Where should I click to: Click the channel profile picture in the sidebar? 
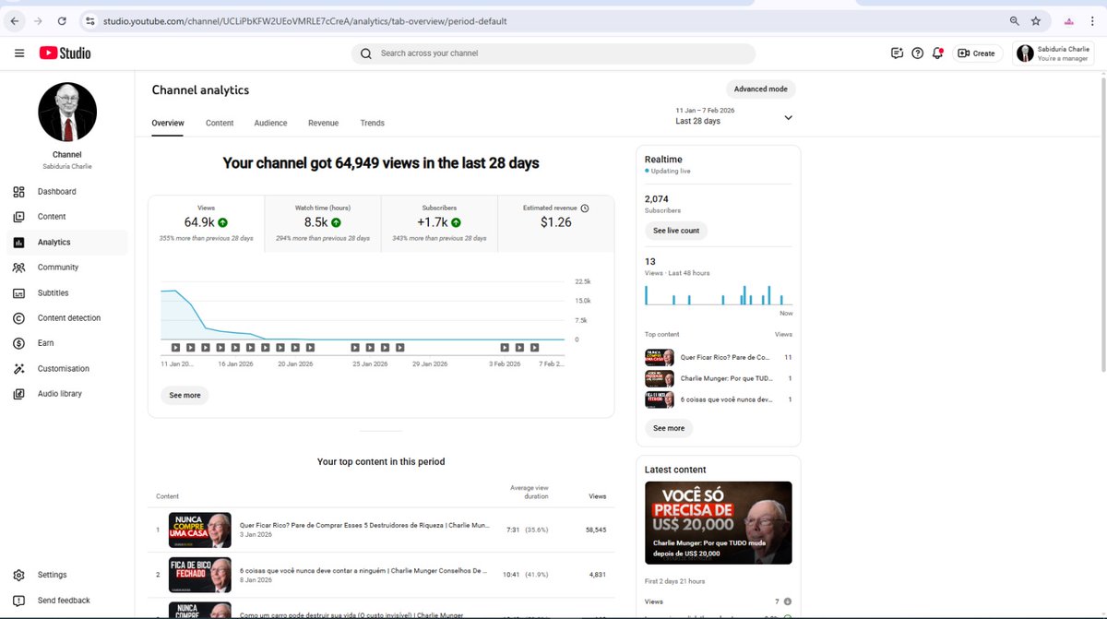coord(67,112)
